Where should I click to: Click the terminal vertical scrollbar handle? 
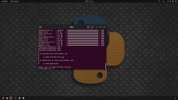tap(106, 66)
